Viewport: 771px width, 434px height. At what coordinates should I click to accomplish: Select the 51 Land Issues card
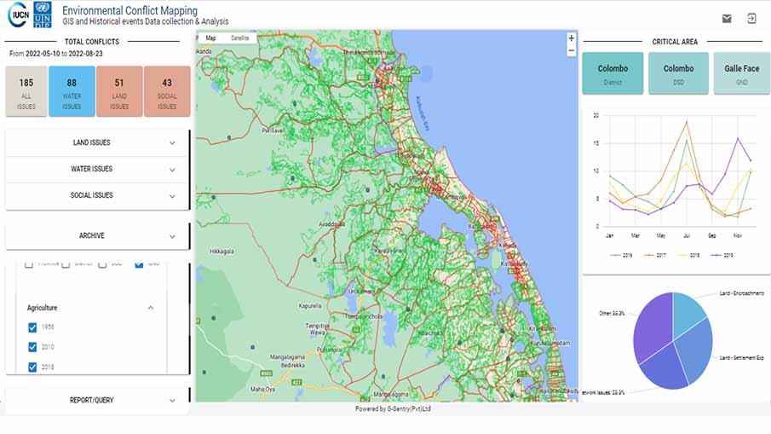pos(119,91)
